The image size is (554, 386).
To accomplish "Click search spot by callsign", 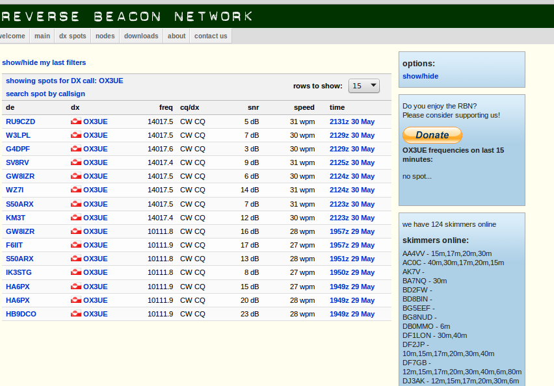I will (x=46, y=94).
